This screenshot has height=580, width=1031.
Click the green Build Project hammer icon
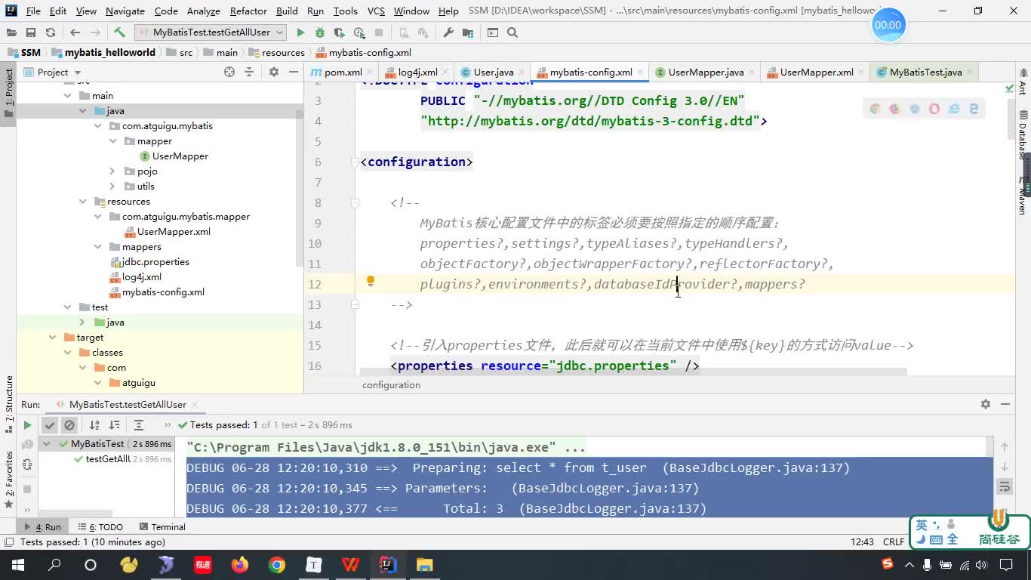click(119, 32)
